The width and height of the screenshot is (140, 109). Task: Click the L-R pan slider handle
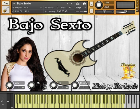(104, 12)
